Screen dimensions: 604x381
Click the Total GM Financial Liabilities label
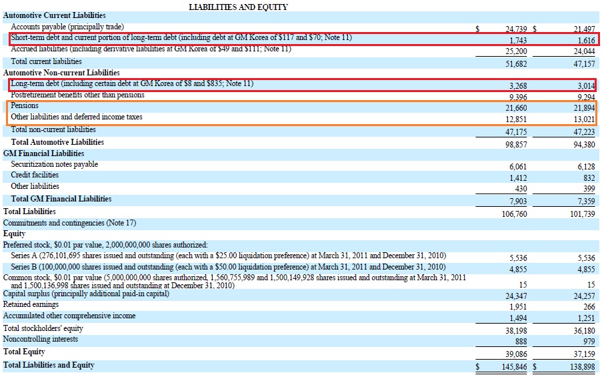point(61,199)
